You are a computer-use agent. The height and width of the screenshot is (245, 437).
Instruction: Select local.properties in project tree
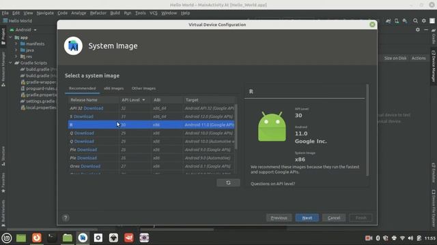[x=38, y=108]
